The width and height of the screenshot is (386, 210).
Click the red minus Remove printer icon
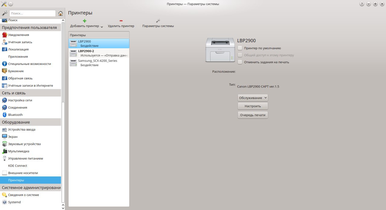coord(121,21)
